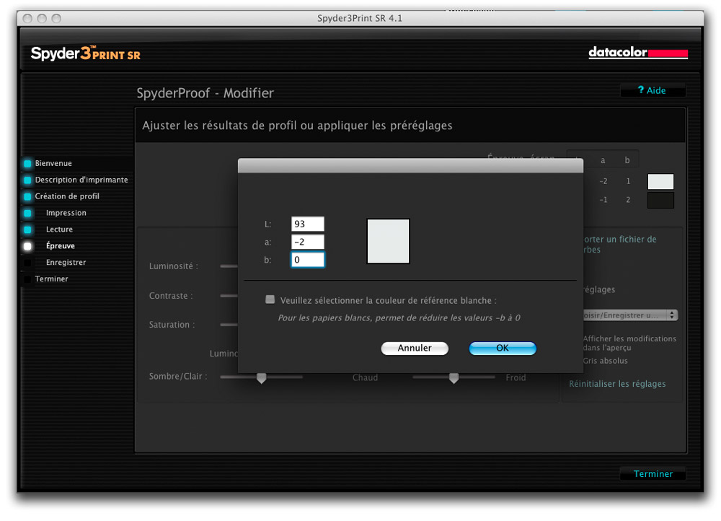721x521 pixels.
Task: Click the Chaud/Froid slider handle
Action: pos(454,378)
